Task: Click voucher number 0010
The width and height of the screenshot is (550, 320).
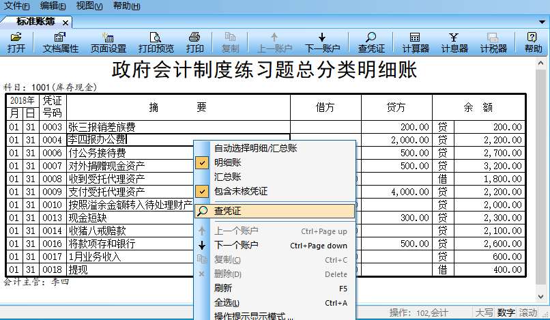Action: 52,205
